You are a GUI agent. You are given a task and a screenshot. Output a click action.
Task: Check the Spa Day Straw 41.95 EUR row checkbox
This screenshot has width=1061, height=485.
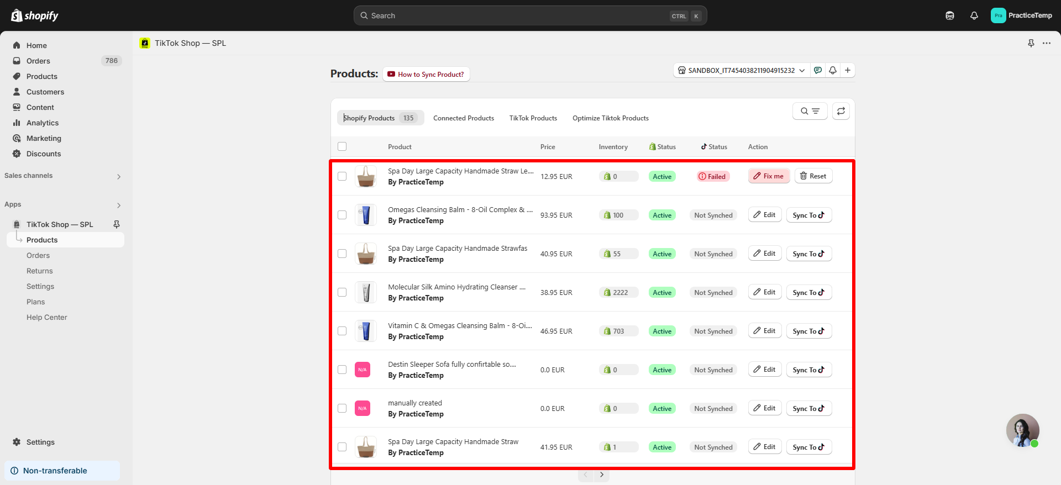click(x=342, y=447)
